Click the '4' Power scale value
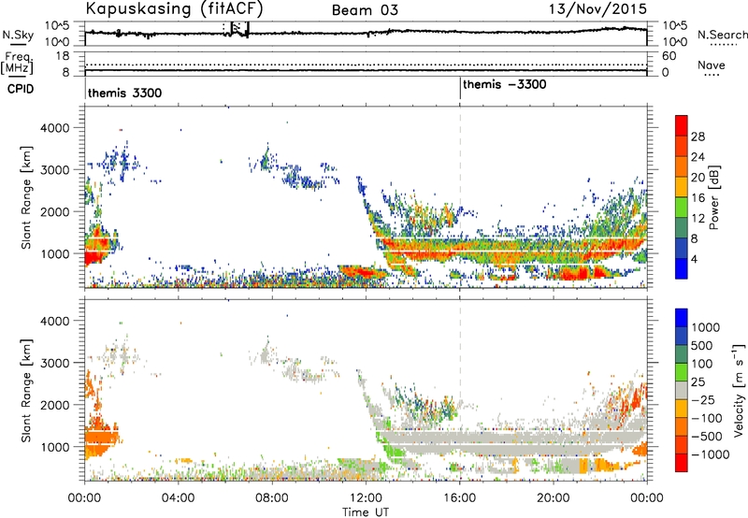748x518 pixels. [694, 260]
